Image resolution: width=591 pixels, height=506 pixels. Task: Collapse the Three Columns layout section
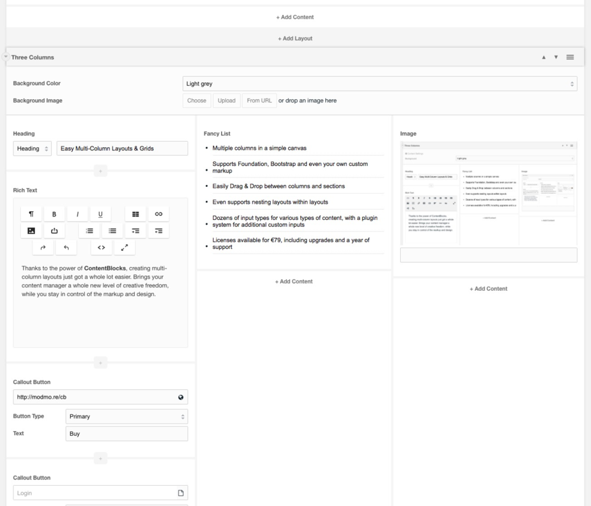(6, 57)
